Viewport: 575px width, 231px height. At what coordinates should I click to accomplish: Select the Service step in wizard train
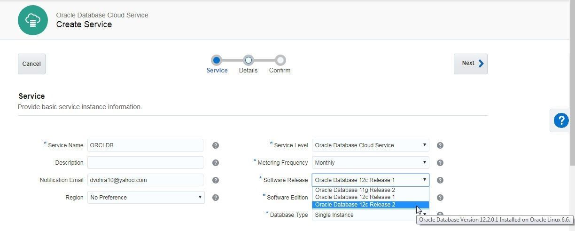(217, 60)
